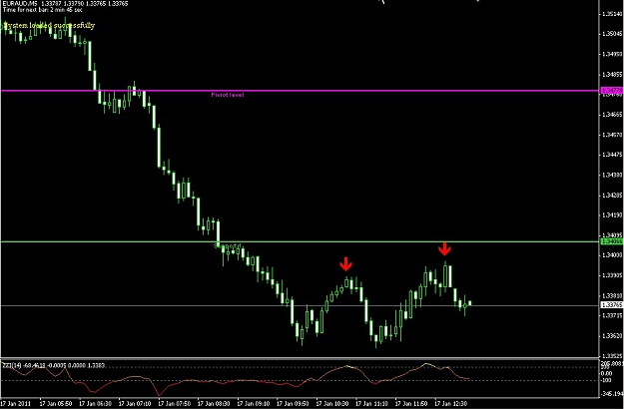Click the -345.194 indicator scale value
The height and width of the screenshot is (410, 624).
tap(612, 394)
